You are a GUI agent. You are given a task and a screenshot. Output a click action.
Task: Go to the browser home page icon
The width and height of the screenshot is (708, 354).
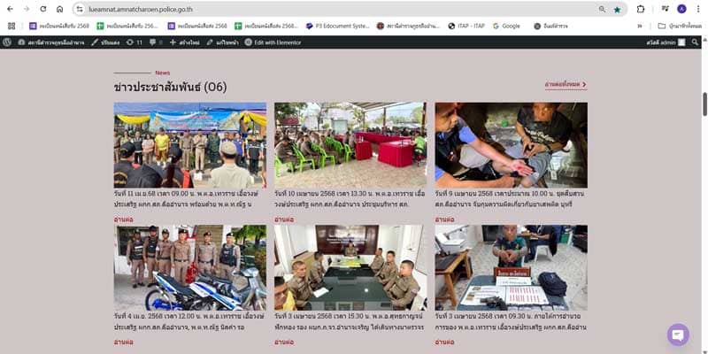tap(59, 9)
